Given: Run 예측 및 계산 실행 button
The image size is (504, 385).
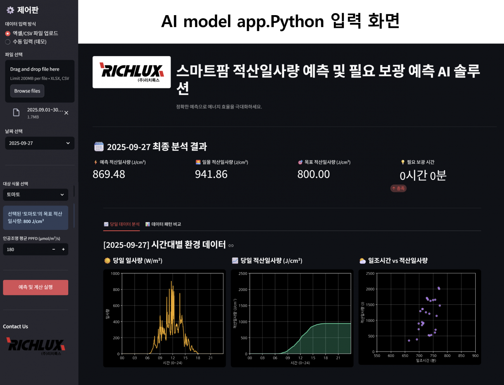Looking at the screenshot, I should pos(36,287).
